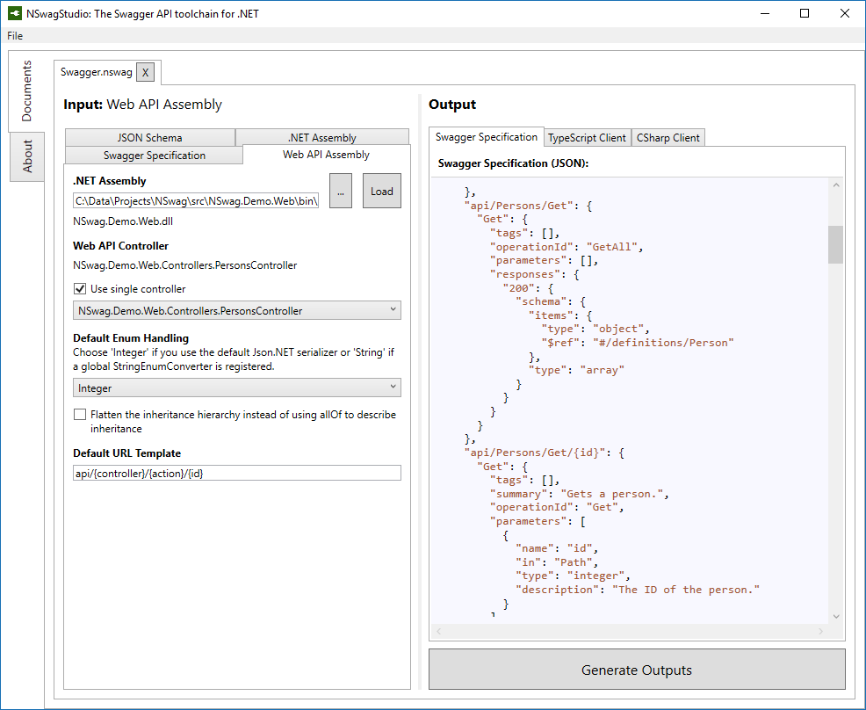Click the "api/Persons/Get/{id}" line in JSON
The width and height of the screenshot is (866, 710).
544,453
